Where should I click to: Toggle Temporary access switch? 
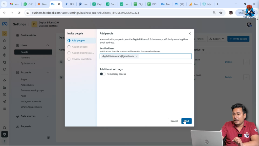point(103,74)
